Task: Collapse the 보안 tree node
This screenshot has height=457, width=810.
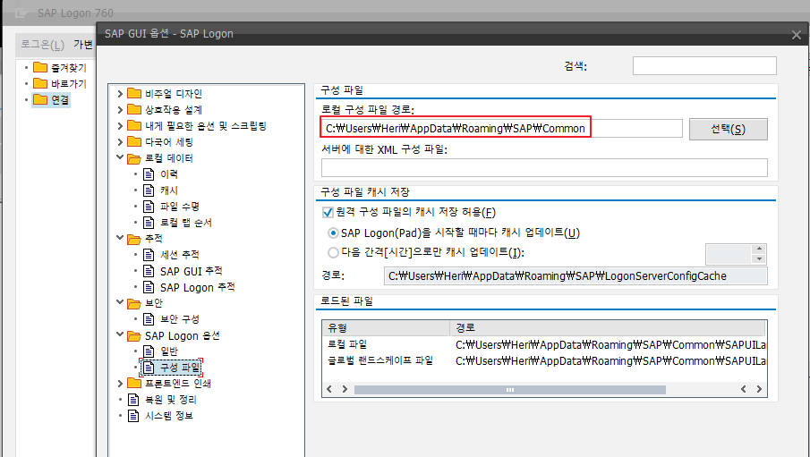Action: pos(120,302)
